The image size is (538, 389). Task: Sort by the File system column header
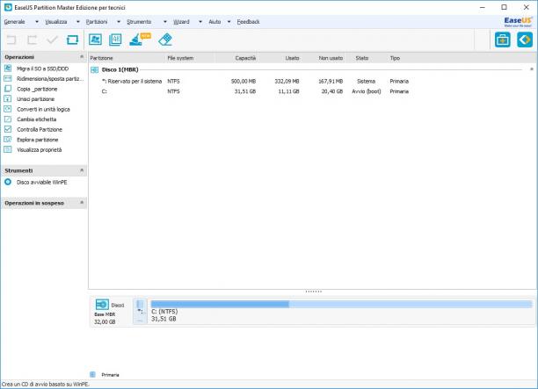180,58
